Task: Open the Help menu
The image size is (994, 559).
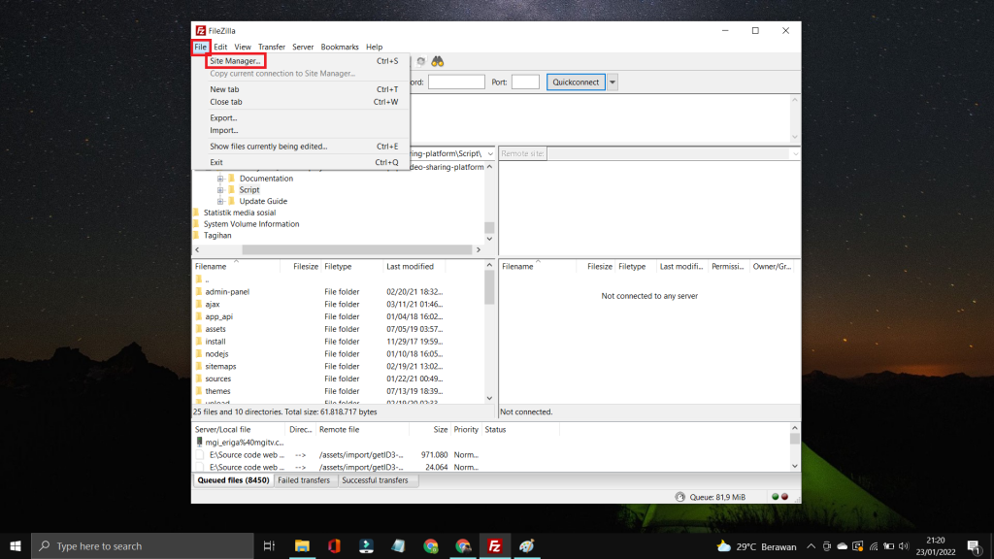Action: (x=374, y=46)
